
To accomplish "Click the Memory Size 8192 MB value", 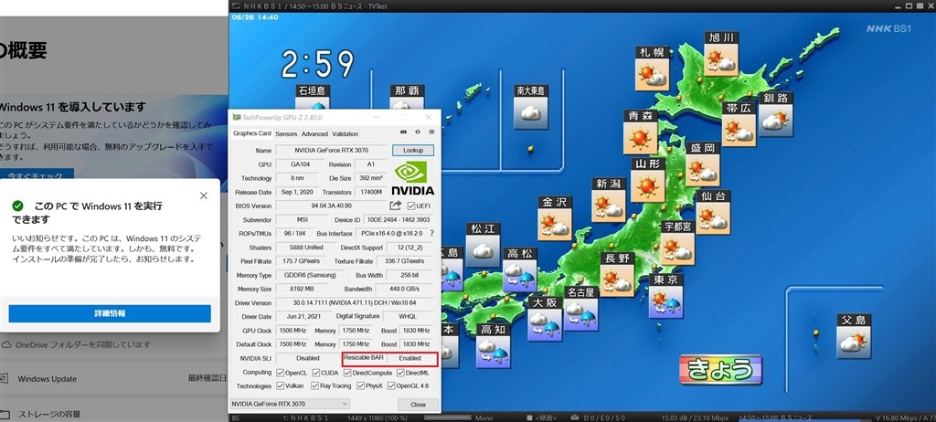I will [302, 289].
